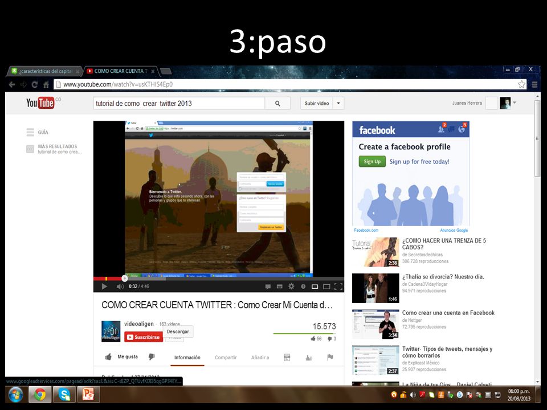Click the Windows Start button

pos(15,395)
